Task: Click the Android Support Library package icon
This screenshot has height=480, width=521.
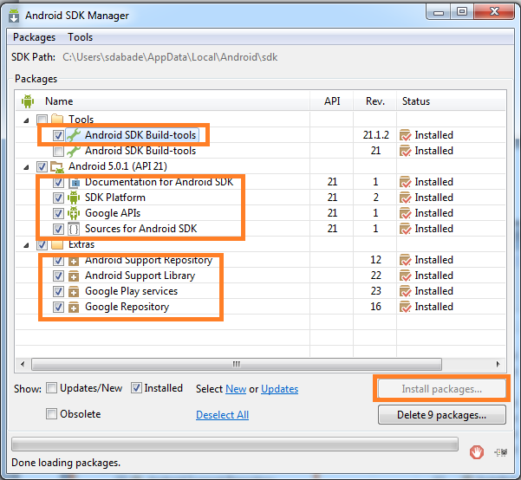Action: pos(74,276)
